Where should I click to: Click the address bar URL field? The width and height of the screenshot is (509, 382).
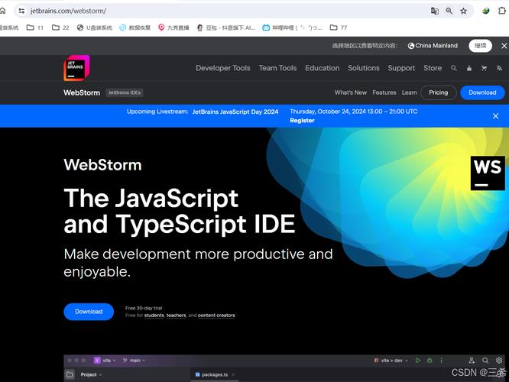click(x=227, y=11)
